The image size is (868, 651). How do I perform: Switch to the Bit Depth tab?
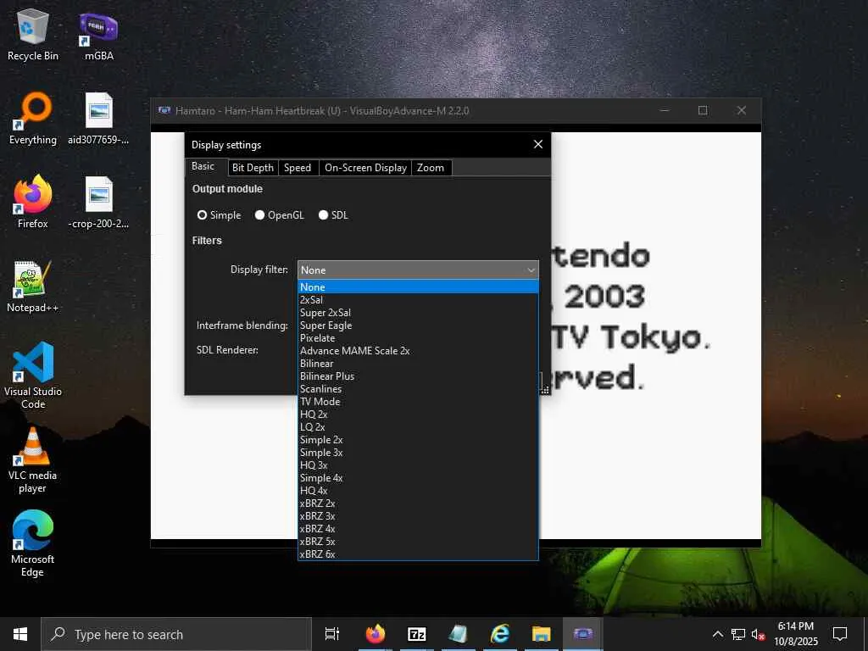pyautogui.click(x=253, y=168)
